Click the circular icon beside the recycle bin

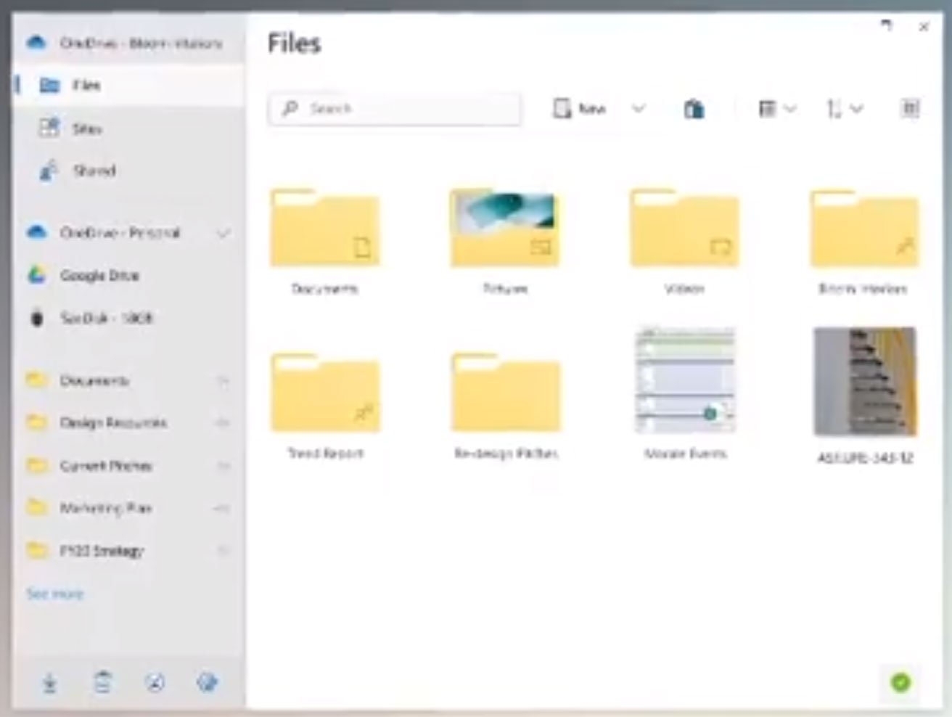(155, 683)
